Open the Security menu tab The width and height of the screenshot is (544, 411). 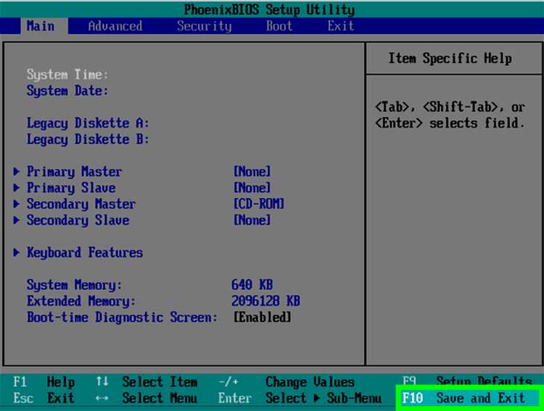click(x=204, y=26)
